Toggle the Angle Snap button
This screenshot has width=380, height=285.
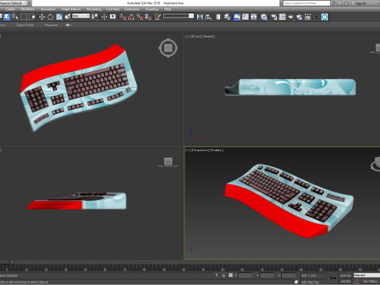(x=131, y=17)
